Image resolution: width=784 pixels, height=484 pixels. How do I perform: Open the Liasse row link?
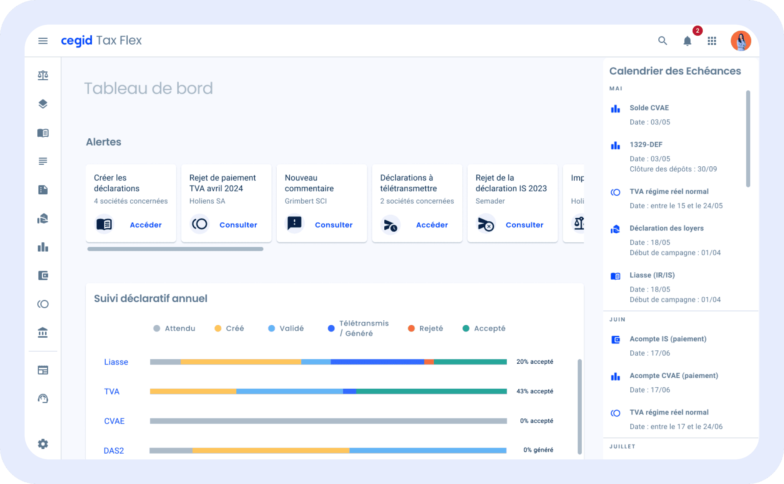click(116, 362)
